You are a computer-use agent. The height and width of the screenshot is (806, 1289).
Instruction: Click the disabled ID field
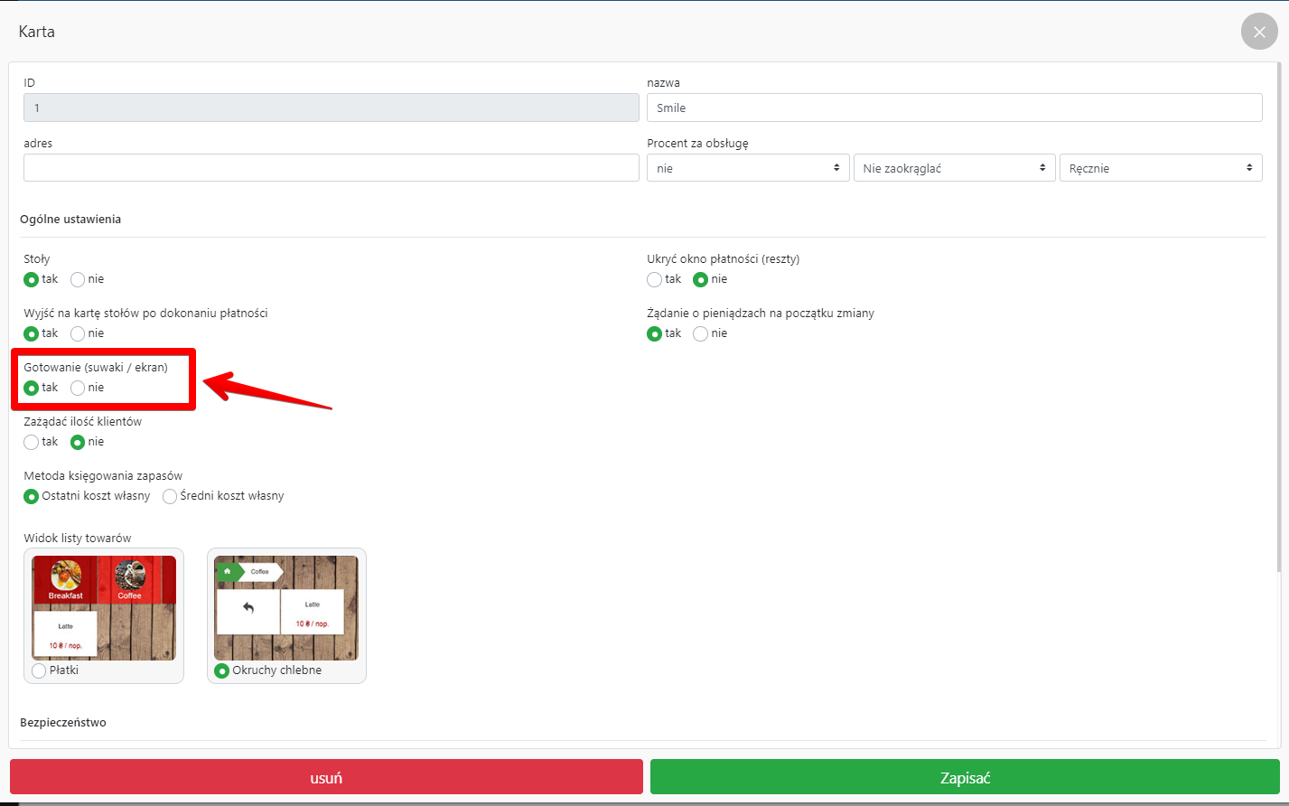click(331, 108)
